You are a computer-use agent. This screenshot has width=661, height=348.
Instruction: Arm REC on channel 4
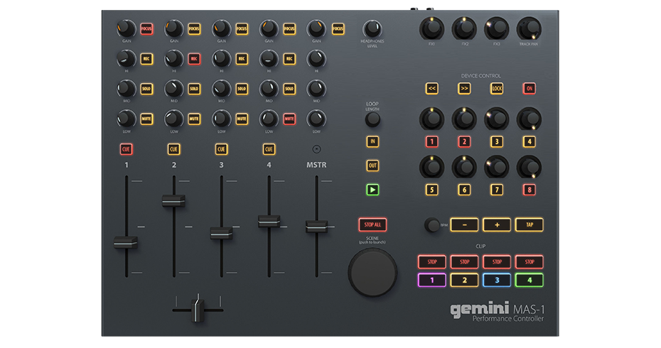click(x=289, y=59)
